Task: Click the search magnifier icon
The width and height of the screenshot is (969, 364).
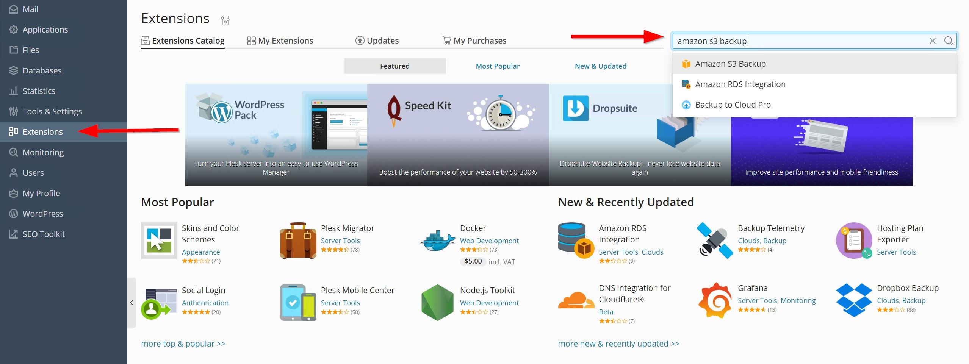Action: 949,41
